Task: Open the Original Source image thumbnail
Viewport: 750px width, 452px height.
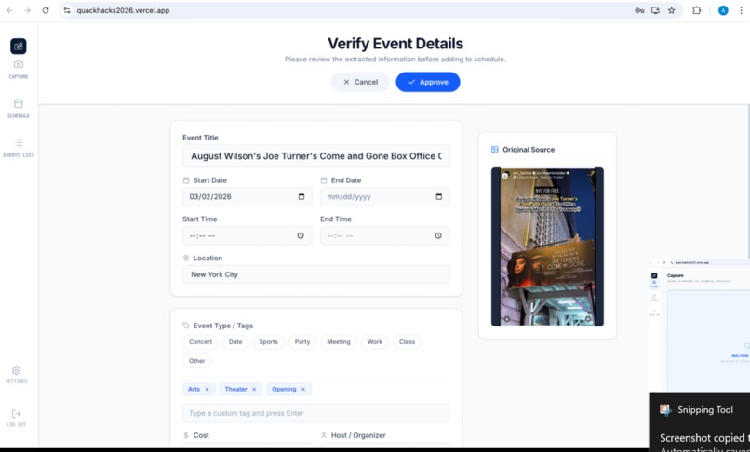Action: (548, 246)
